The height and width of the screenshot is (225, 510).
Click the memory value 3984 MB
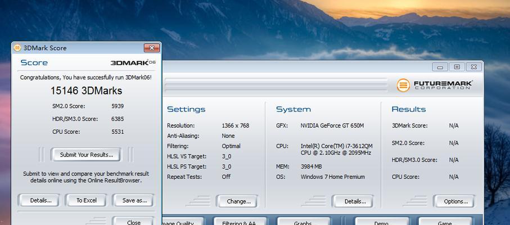pos(311,166)
